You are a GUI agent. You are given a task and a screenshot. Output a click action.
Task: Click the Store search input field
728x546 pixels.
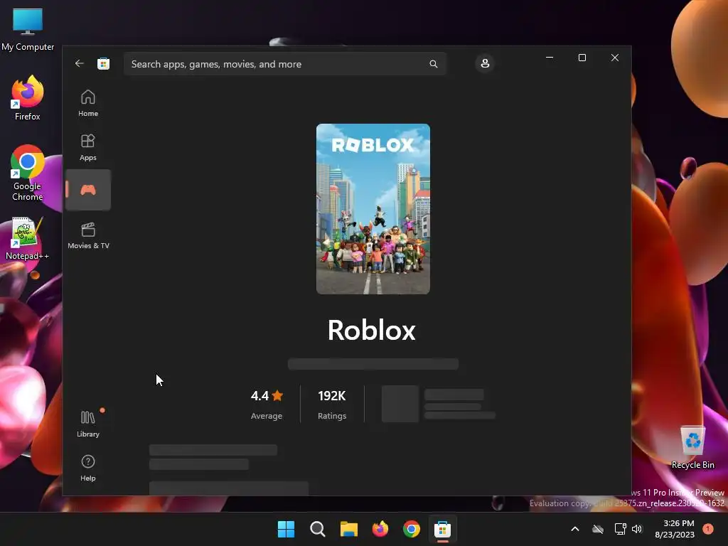284,64
